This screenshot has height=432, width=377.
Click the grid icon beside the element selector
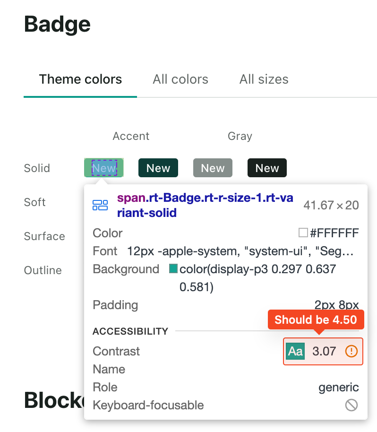(99, 204)
